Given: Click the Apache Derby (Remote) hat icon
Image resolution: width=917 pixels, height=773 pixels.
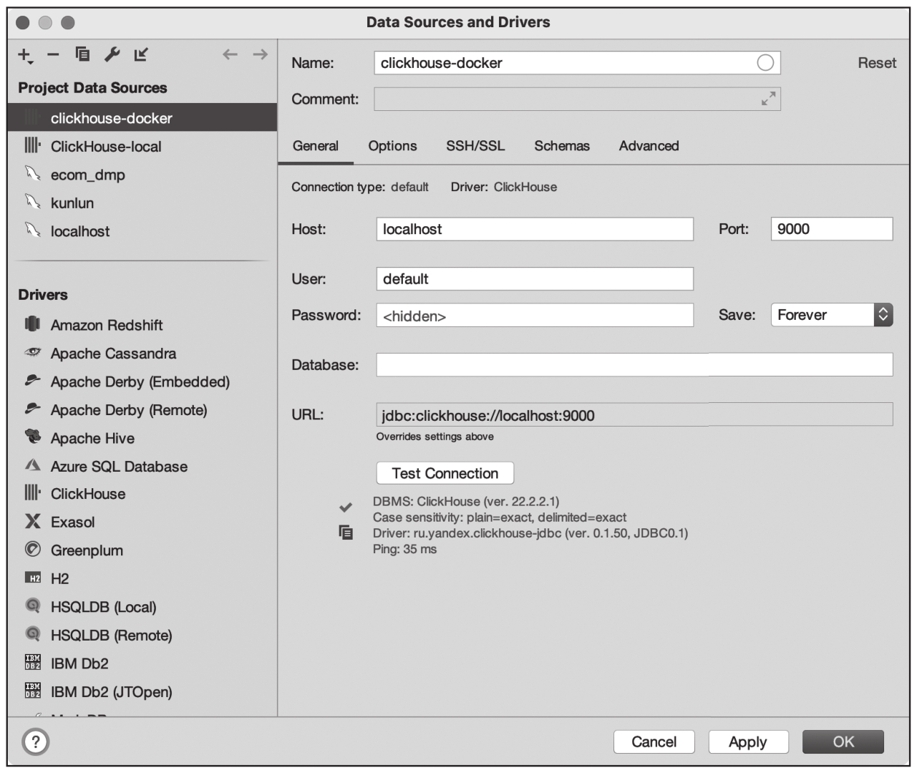Looking at the screenshot, I should click(32, 409).
